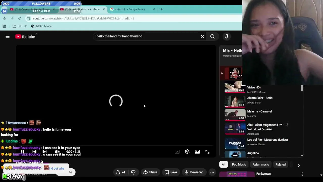Open the YouTube hamburger guide menu
Image resolution: width=323 pixels, height=182 pixels.
[8, 36]
